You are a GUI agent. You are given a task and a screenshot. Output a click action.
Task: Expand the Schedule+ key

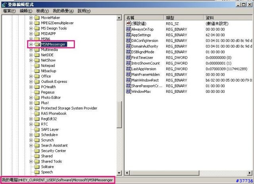tap(31, 135)
